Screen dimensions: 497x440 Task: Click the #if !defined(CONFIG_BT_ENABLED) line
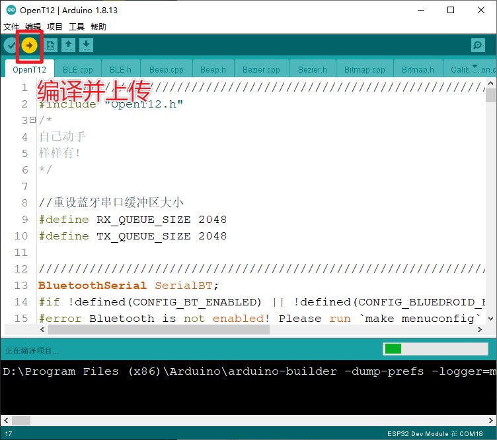262,301
